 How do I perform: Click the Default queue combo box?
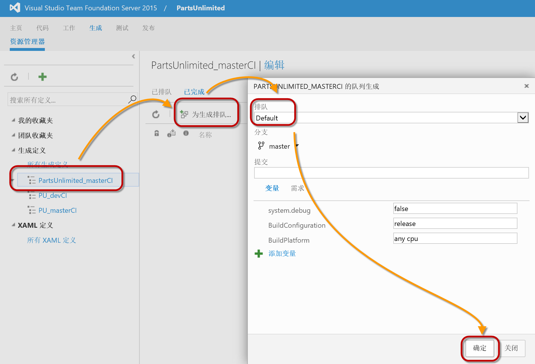point(391,118)
